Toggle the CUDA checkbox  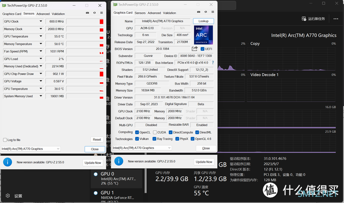coord(155,132)
